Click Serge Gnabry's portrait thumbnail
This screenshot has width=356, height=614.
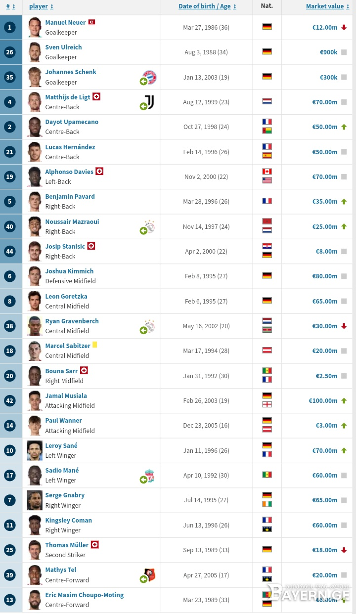point(35,500)
